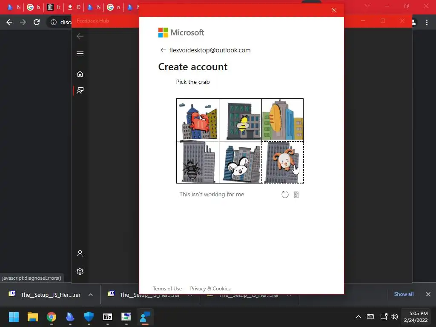
Task: Open Terms of Use link
Action: (x=167, y=289)
